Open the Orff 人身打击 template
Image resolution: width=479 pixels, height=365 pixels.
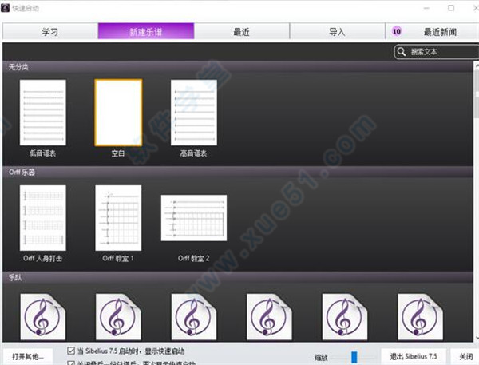coord(42,218)
